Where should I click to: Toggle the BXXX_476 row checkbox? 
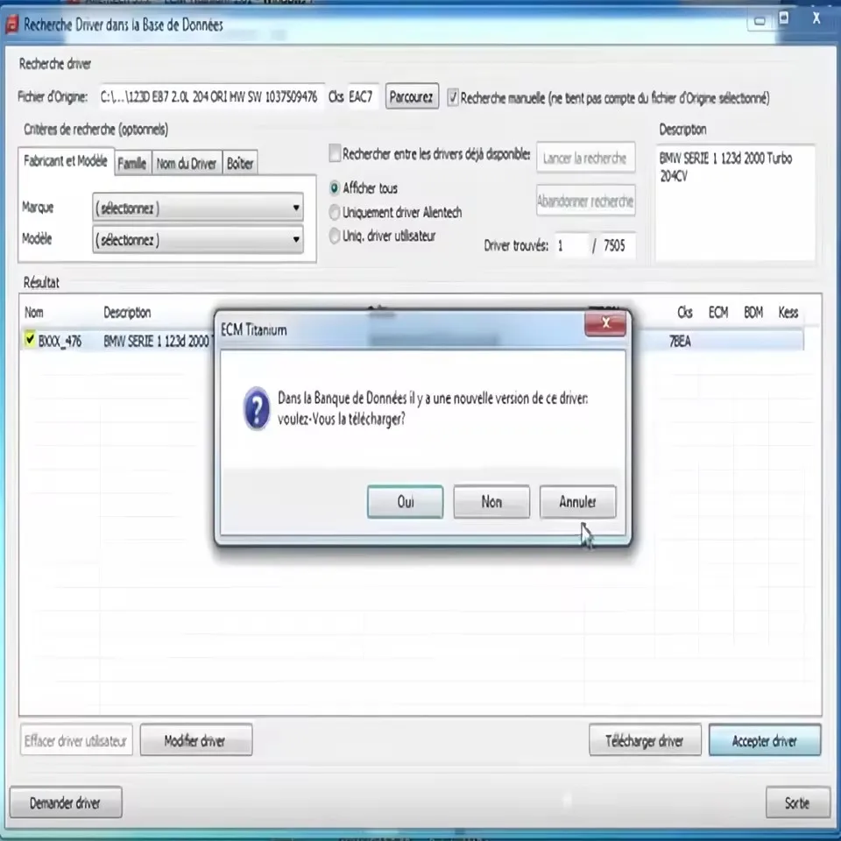point(30,339)
